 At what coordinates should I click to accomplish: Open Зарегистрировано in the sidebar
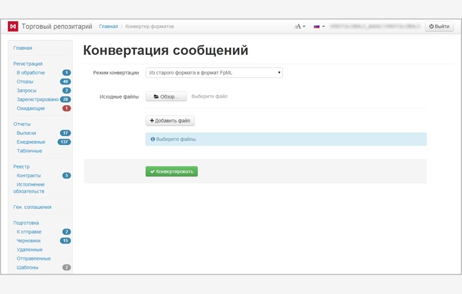(38, 99)
